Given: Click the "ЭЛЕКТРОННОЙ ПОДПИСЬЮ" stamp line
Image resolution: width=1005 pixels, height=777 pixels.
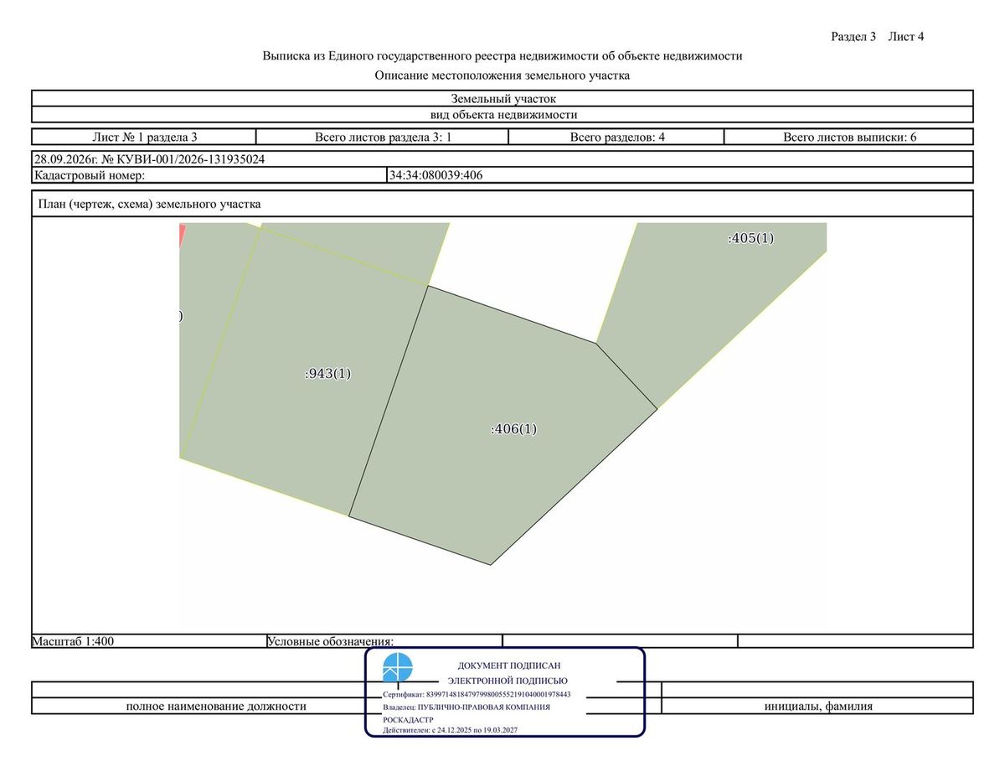Looking at the screenshot, I should click(x=508, y=681).
